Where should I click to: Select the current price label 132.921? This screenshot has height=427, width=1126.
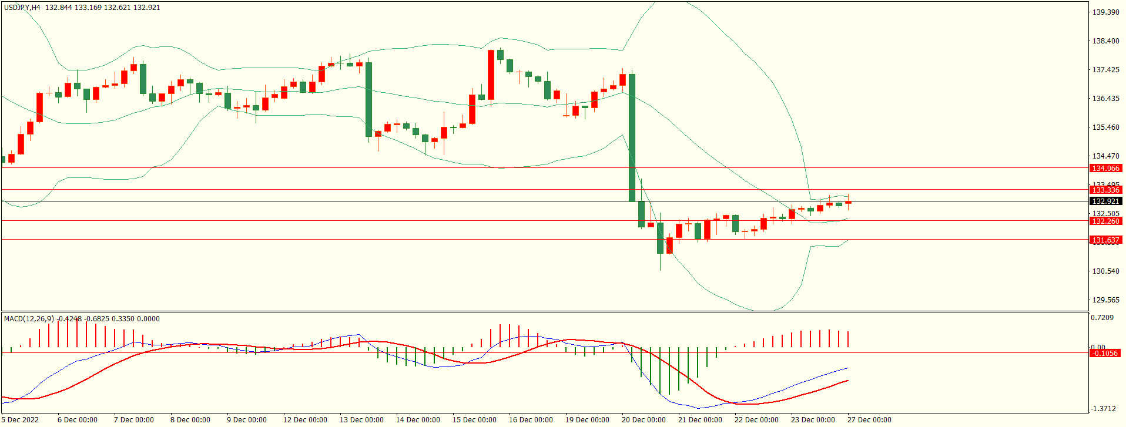[1105, 201]
